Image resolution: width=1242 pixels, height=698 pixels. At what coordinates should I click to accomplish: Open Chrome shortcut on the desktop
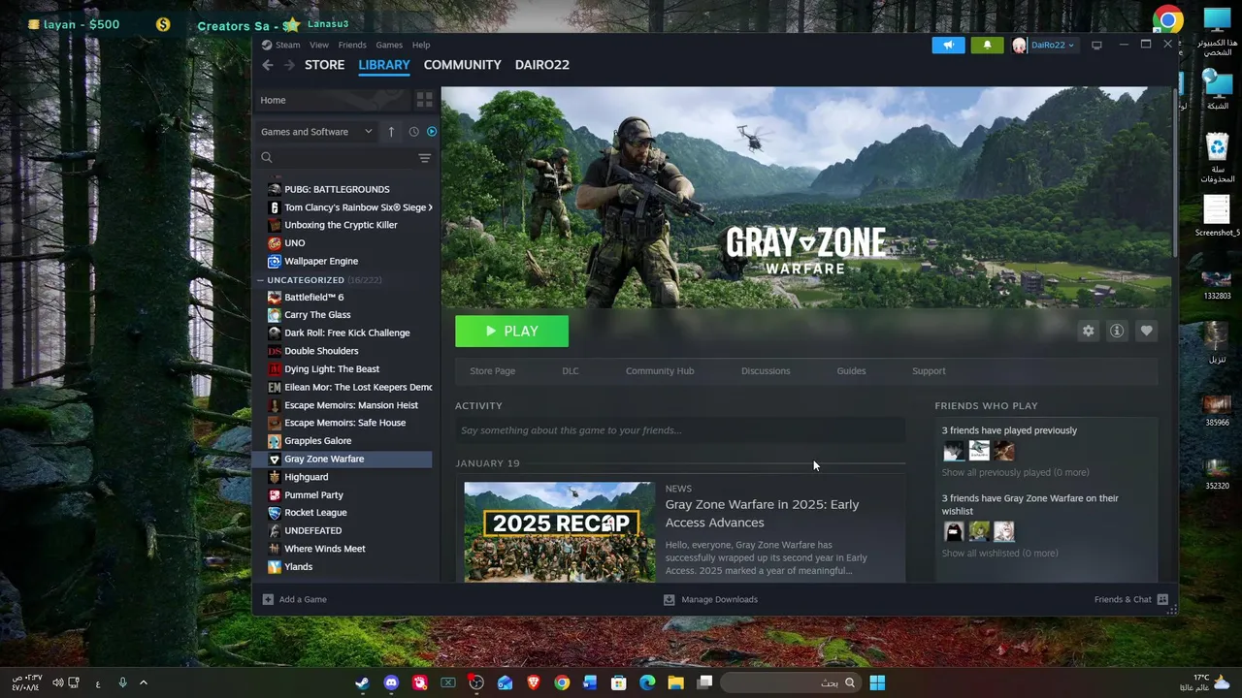pos(1168,20)
